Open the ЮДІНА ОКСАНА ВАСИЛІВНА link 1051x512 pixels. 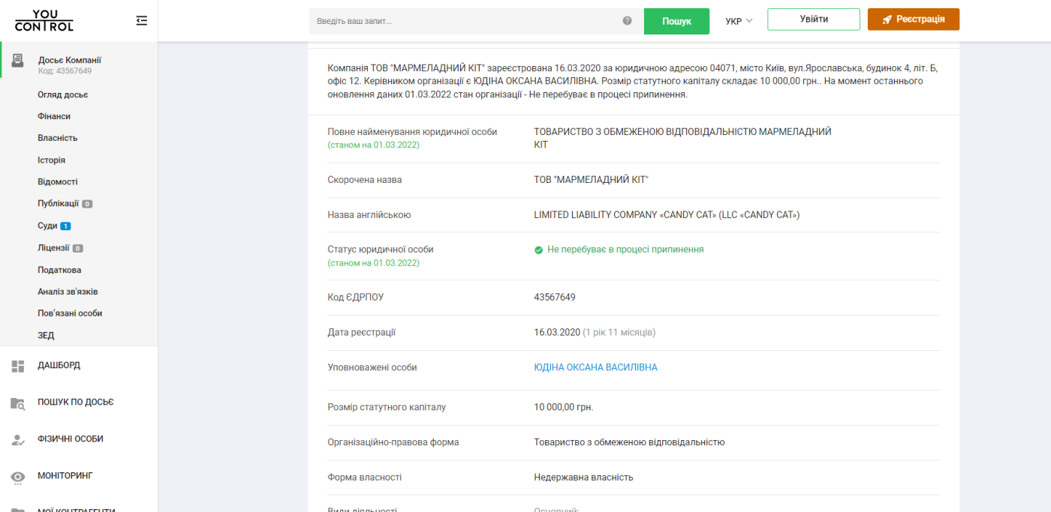tap(596, 367)
